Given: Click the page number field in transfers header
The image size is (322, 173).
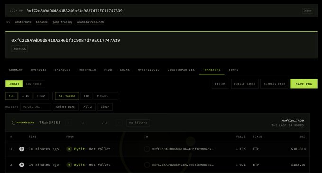Looking at the screenshot, I should (x=83, y=123).
